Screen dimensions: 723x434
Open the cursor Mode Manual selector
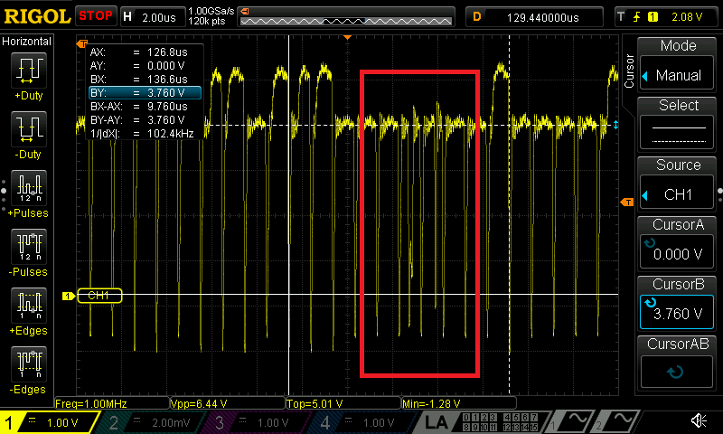coord(678,65)
